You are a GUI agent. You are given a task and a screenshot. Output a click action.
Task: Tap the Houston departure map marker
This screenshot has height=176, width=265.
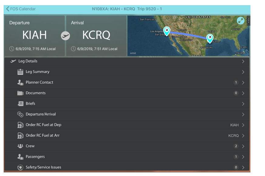click(209, 38)
